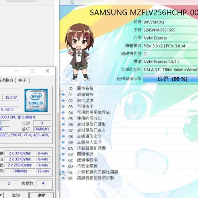Click the 磁碟健康狀態 label

pos(129,79)
